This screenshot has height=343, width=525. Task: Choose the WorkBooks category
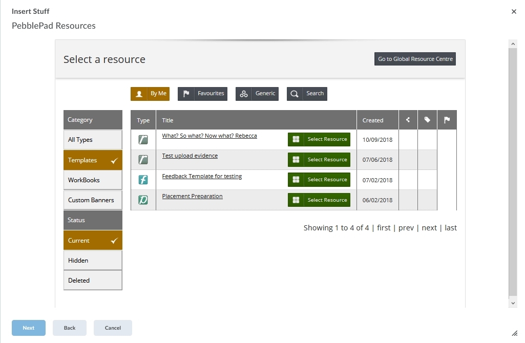pos(93,180)
